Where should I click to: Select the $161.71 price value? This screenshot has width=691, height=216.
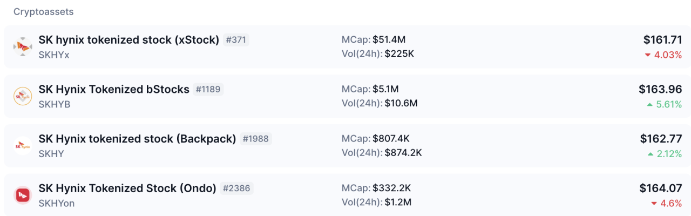[x=662, y=39]
